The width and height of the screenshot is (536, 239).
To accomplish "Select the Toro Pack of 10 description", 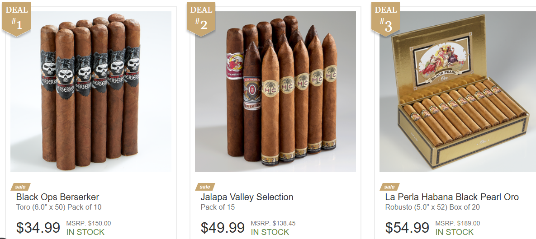I will click(x=59, y=207).
